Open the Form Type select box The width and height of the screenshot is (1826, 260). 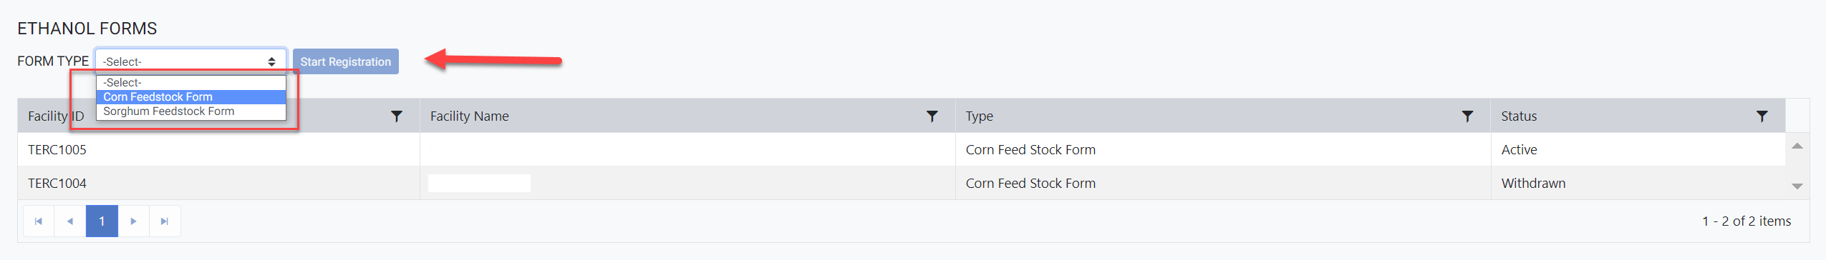click(x=190, y=61)
